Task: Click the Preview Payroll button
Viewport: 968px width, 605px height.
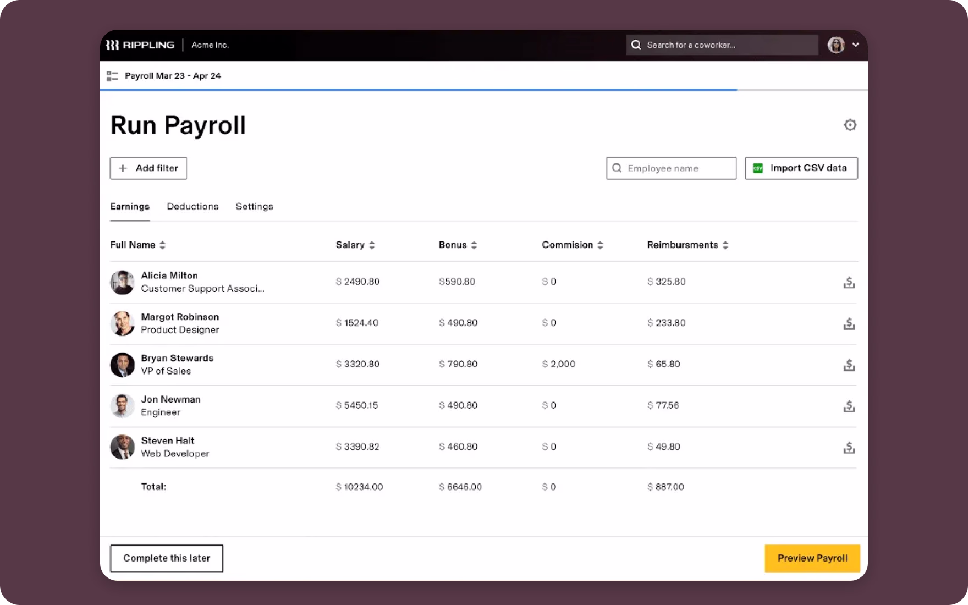Action: [x=812, y=558]
